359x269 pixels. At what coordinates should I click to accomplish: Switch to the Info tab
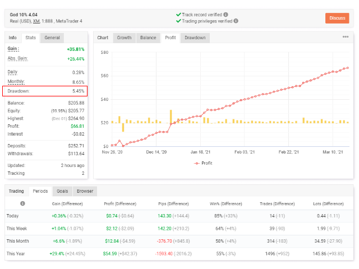[12, 38]
